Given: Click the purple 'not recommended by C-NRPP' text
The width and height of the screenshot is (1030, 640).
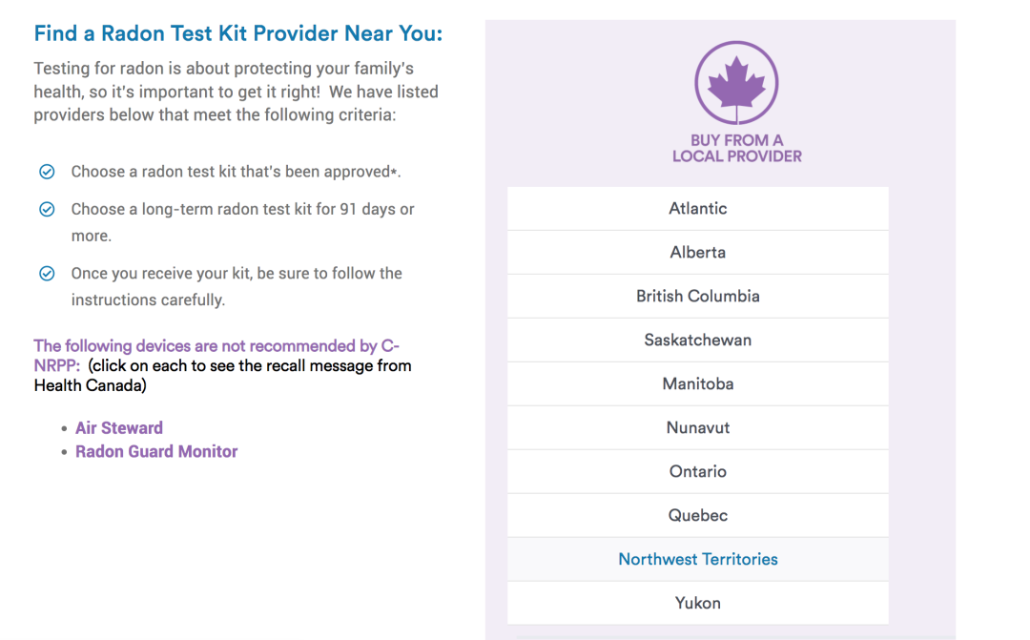Looking at the screenshot, I should (216, 355).
